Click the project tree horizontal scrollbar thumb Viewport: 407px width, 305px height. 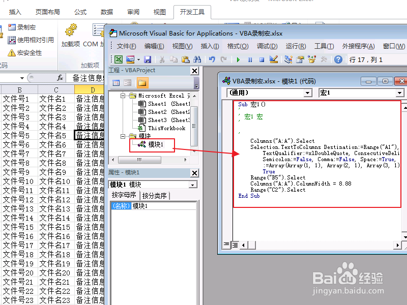tap(139, 160)
